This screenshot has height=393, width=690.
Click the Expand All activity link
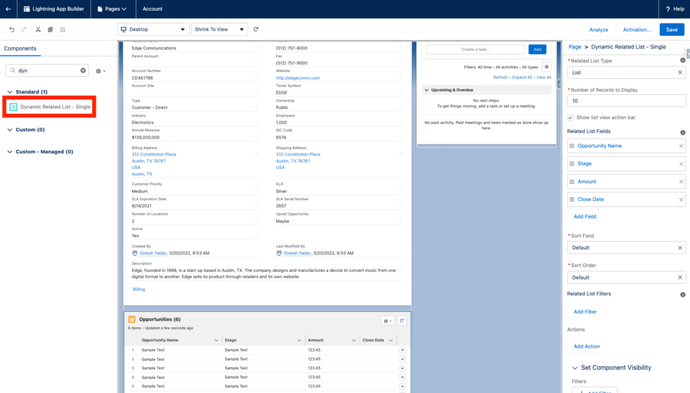pos(522,77)
